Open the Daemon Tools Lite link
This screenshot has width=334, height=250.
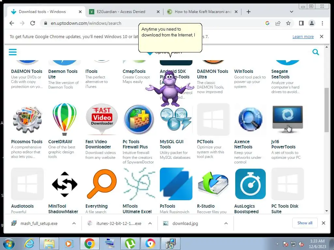(63, 74)
